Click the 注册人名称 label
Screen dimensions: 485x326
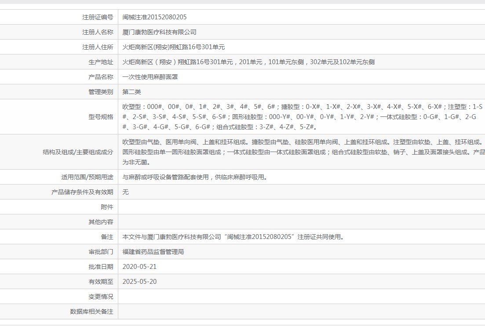98,32
